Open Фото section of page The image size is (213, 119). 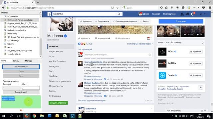(x=52, y=57)
